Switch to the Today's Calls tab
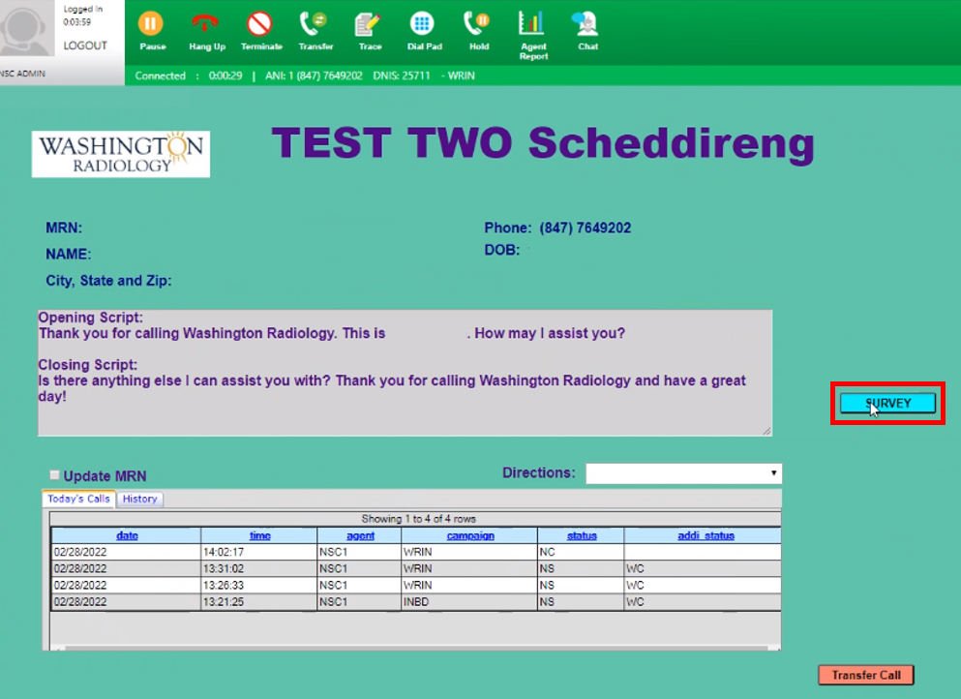The height and width of the screenshot is (699, 961). [78, 499]
